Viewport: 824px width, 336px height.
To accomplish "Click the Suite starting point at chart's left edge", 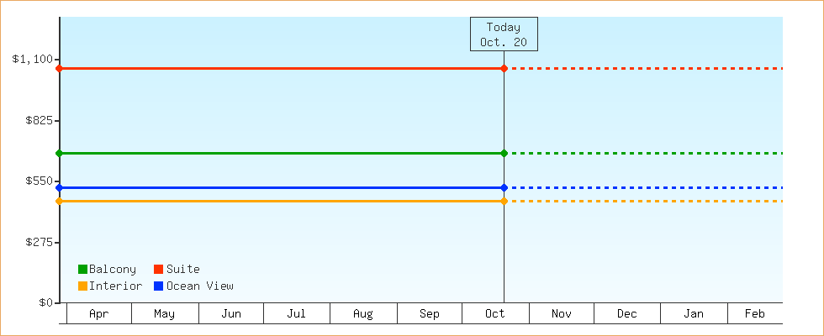I will [59, 68].
